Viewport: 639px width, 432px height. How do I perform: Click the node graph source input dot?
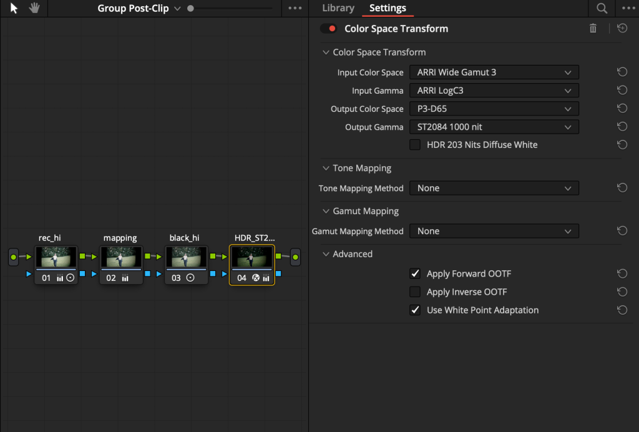pos(14,257)
